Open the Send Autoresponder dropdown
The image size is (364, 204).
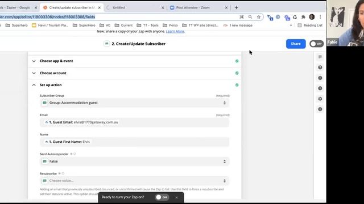pos(135,161)
